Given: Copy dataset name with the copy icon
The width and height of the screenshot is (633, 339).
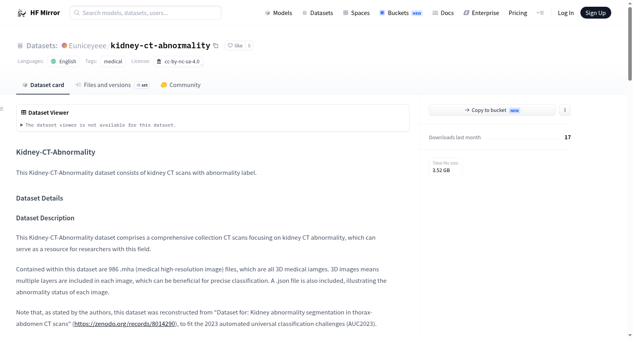Looking at the screenshot, I should (216, 45).
